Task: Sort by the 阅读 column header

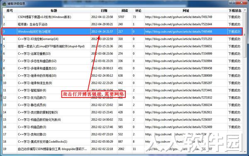Action: 124,11
